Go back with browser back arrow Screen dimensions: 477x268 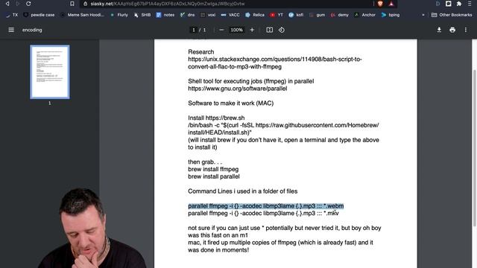click(7, 4)
